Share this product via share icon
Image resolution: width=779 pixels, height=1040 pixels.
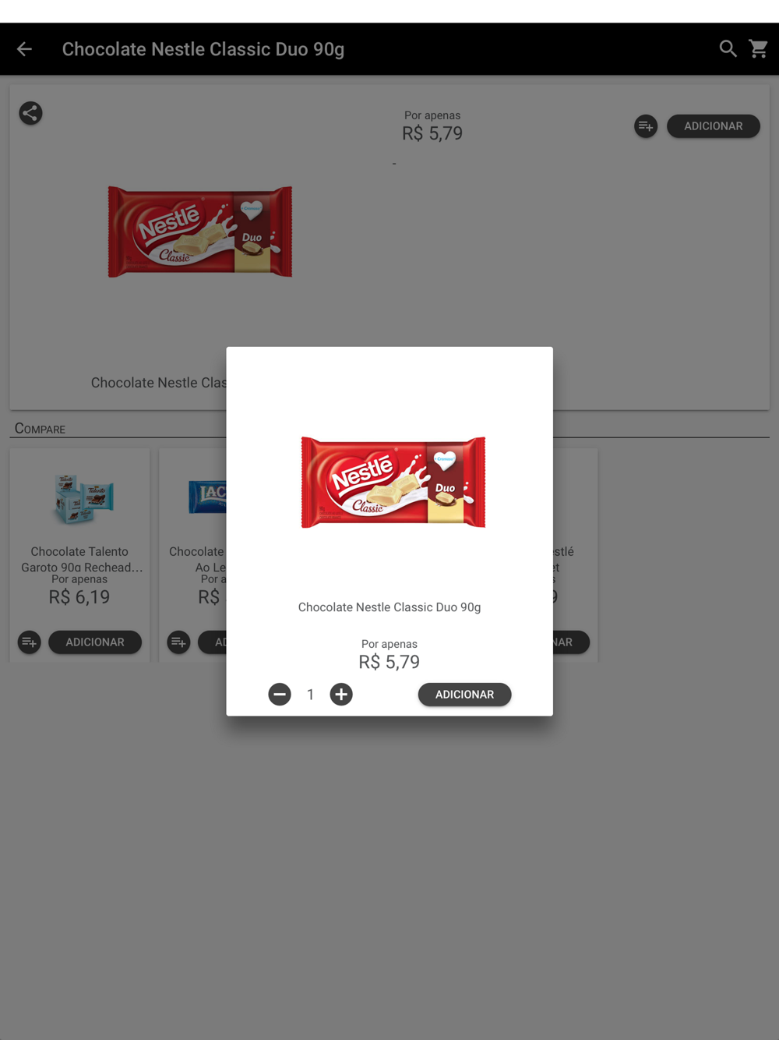(x=30, y=114)
